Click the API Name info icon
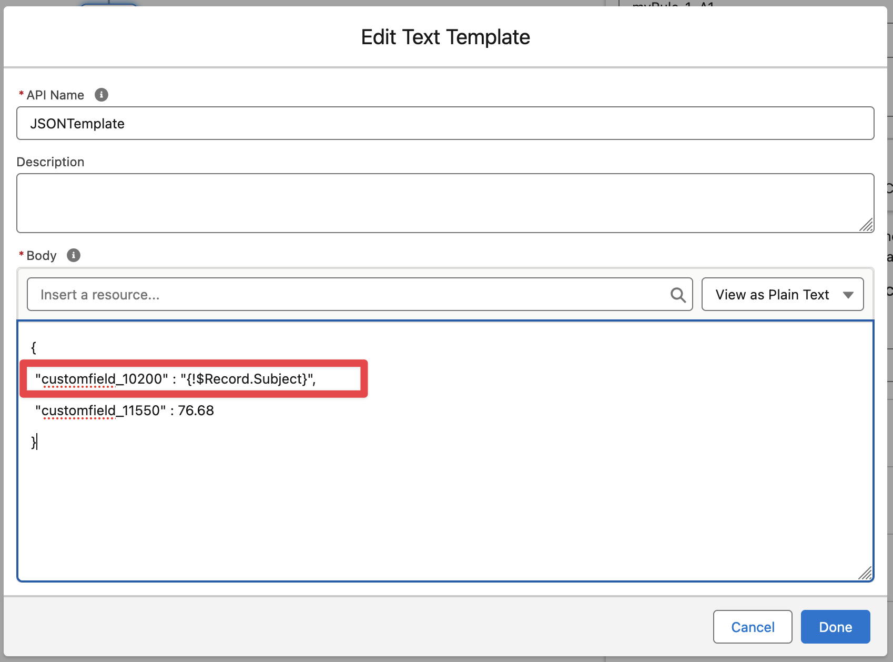 coord(101,95)
